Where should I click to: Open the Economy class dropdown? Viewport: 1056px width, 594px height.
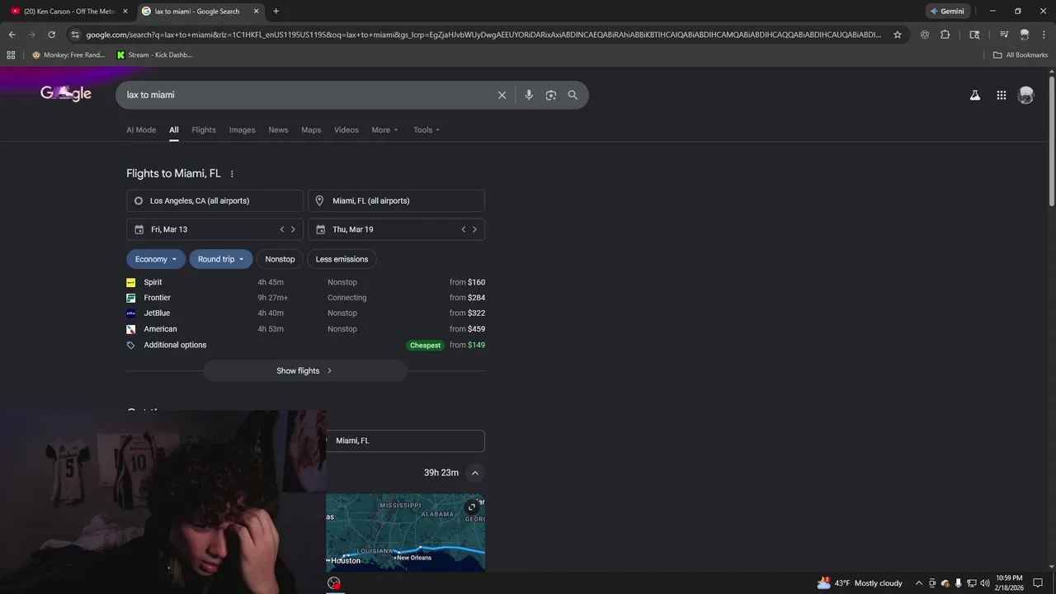coord(156,259)
